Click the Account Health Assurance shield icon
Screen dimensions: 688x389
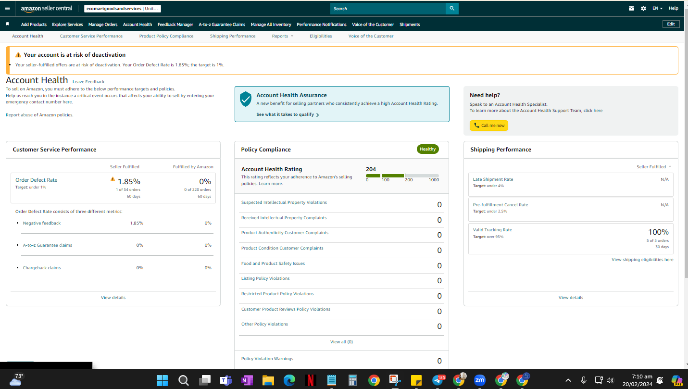(x=246, y=99)
